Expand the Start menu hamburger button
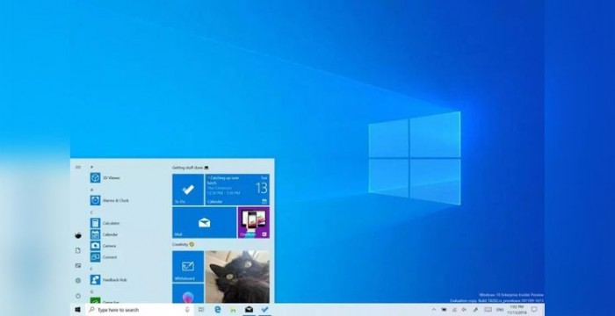Screen dimensions: 615x316 click(78, 168)
